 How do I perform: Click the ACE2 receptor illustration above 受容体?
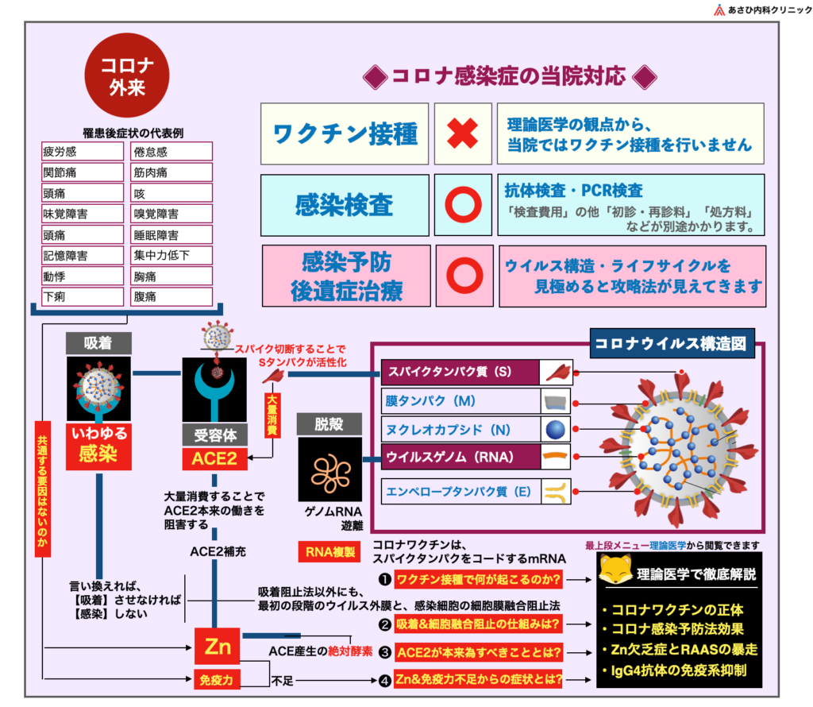pyautogui.click(x=214, y=389)
